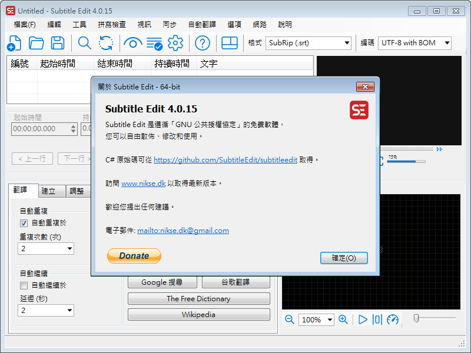Image resolution: width=471 pixels, height=353 pixels.
Task: Click the New subtitle file icon
Action: 14,43
